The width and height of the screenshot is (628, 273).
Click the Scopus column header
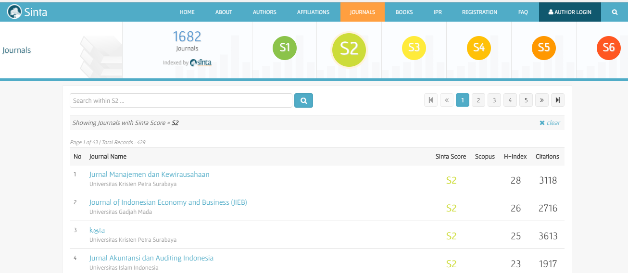(x=485, y=156)
